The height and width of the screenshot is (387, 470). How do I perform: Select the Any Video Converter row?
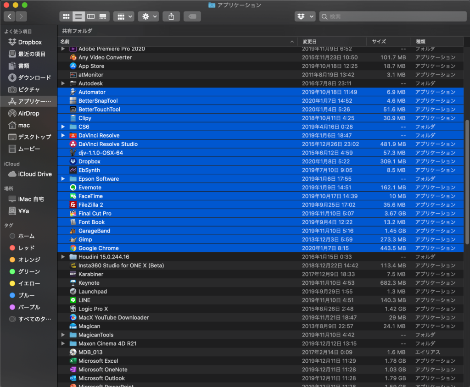(261, 57)
